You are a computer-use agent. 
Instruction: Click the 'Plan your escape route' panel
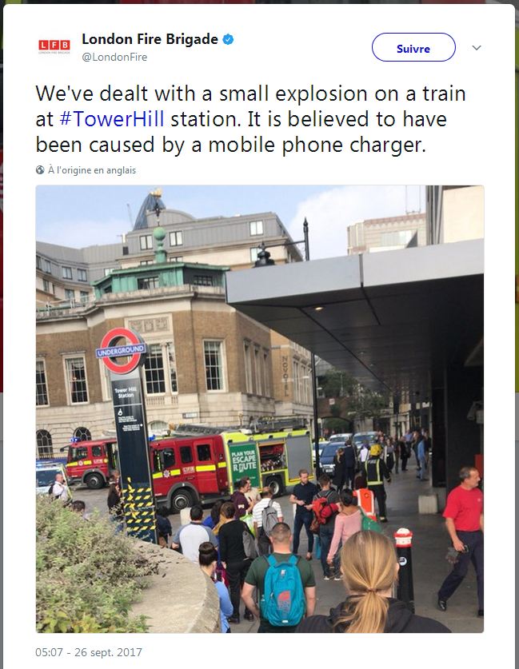(x=244, y=465)
